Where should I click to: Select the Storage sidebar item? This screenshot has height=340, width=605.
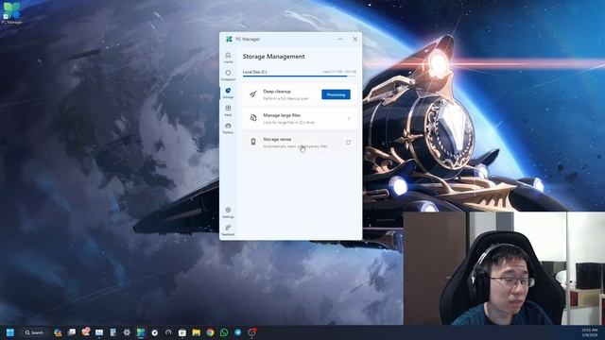tap(228, 93)
